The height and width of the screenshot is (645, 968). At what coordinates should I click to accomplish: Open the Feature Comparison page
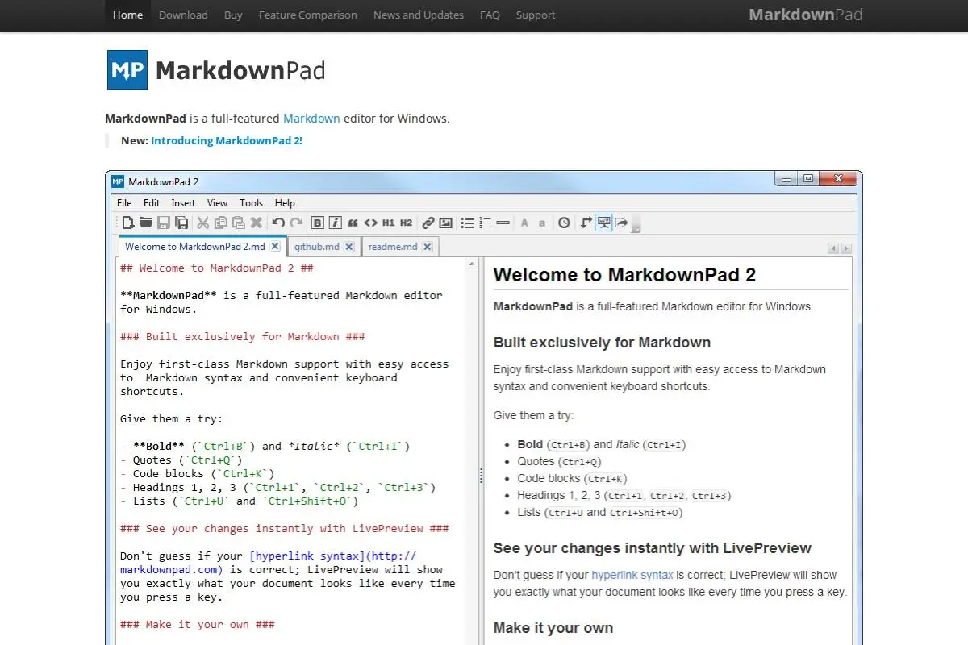(307, 15)
